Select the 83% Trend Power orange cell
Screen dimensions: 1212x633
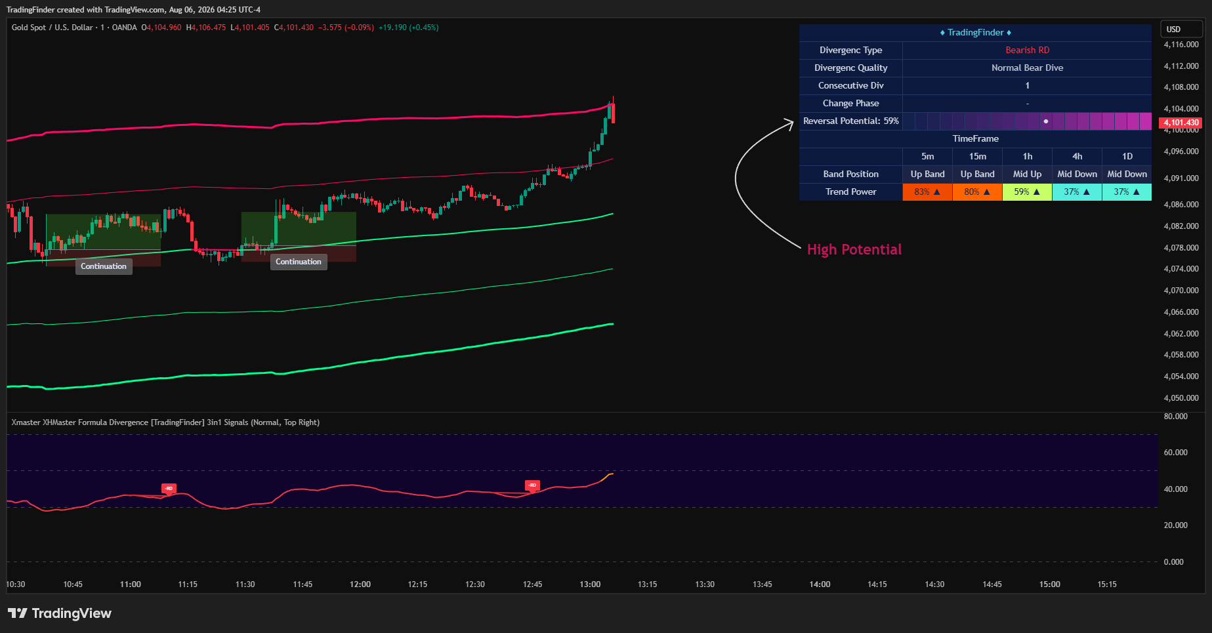(927, 192)
